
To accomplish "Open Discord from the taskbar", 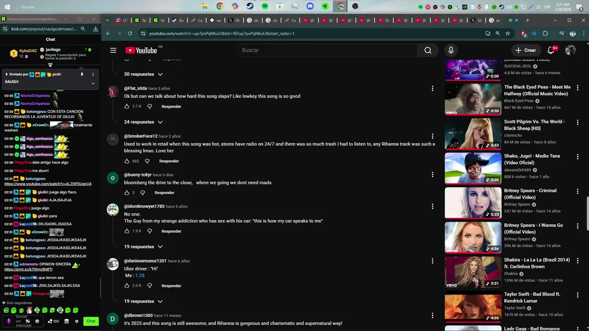I will [x=310, y=6].
